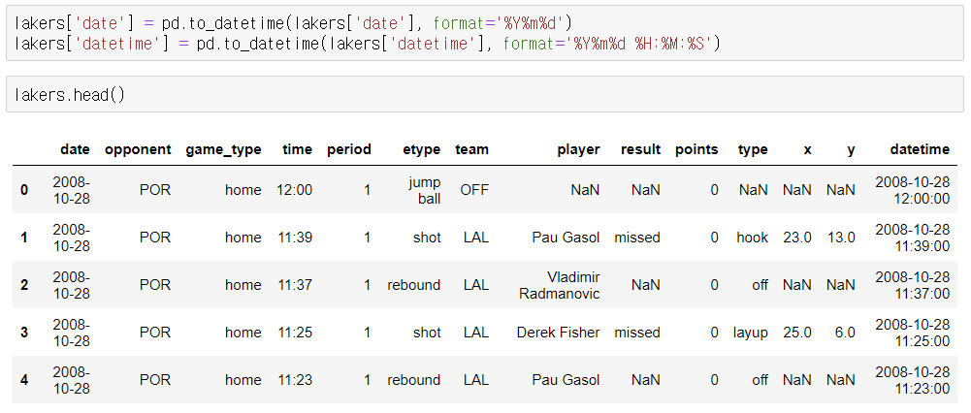The width and height of the screenshot is (971, 413).
Task: Click the 'y' column header
Action: [851, 150]
